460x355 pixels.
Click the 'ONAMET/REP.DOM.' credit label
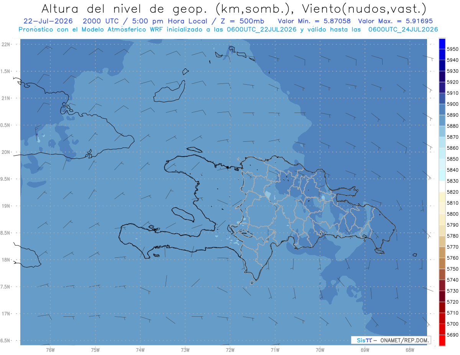[x=404, y=340]
